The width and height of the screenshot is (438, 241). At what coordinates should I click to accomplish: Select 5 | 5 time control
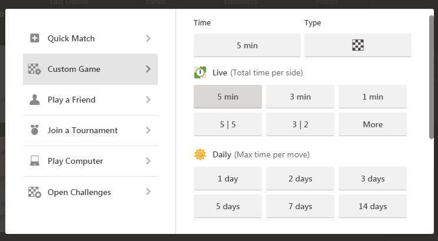click(227, 124)
